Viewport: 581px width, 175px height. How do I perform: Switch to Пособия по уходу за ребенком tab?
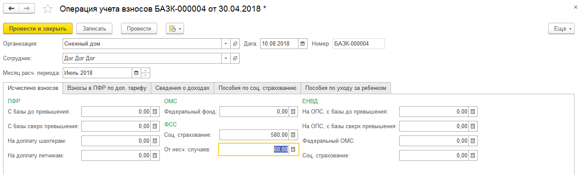coord(346,88)
